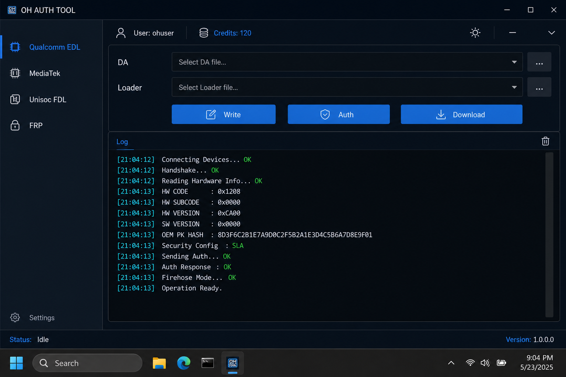Click the dash icon in the header bar
The height and width of the screenshot is (377, 566).
(x=513, y=32)
